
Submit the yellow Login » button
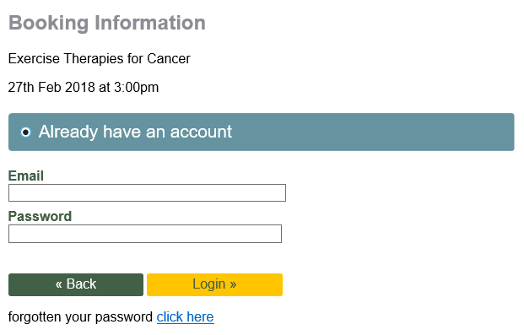tap(214, 285)
